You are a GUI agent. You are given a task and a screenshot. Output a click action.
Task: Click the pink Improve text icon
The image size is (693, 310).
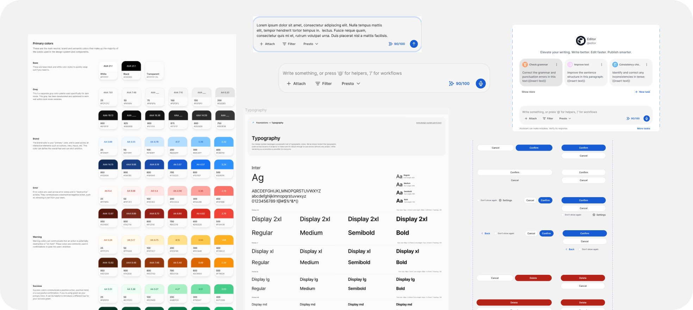pyautogui.click(x=570, y=64)
